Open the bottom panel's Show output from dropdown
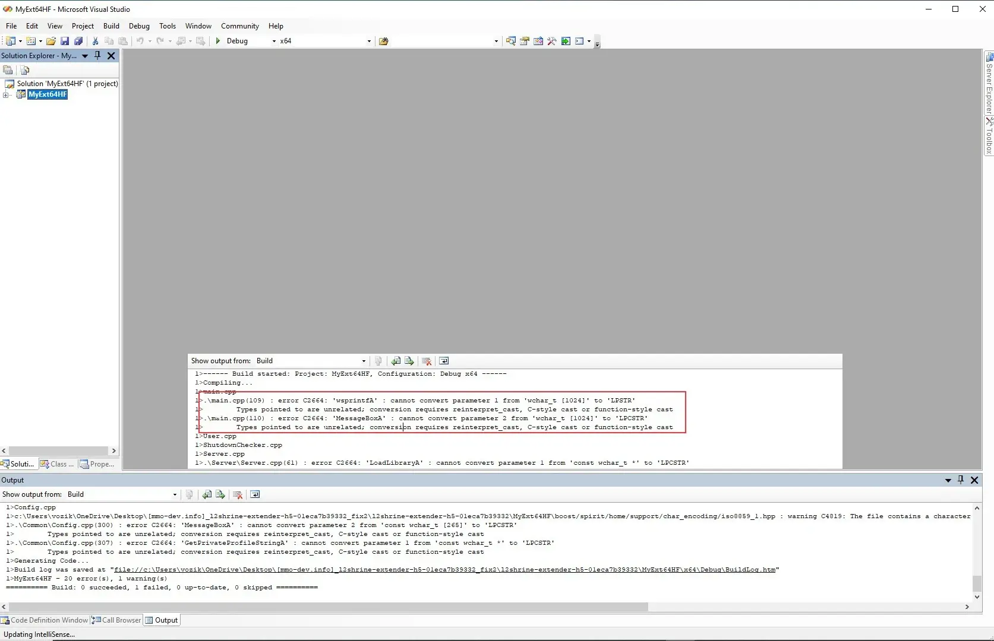Screen dimensions: 994x641 [x=175, y=494]
